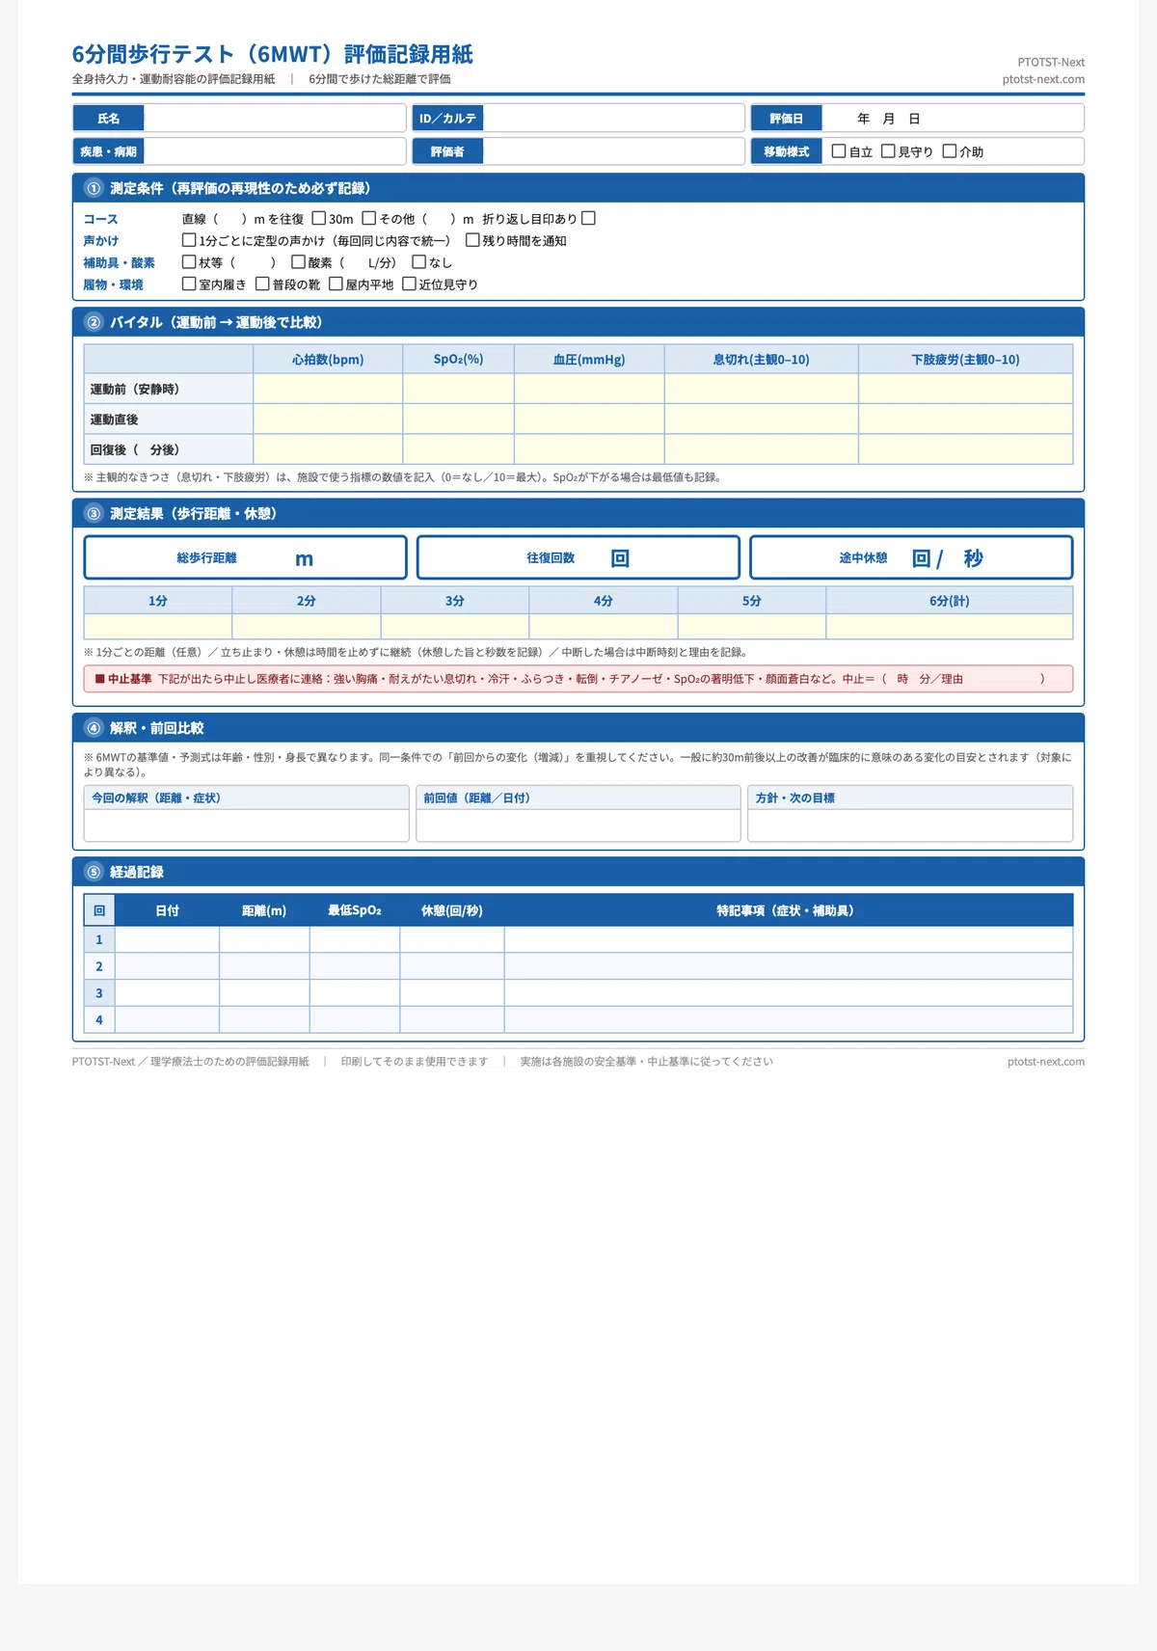This screenshot has height=1651, width=1157.
Task: Click the 疾患・病期 input field
Action: pos(274,151)
